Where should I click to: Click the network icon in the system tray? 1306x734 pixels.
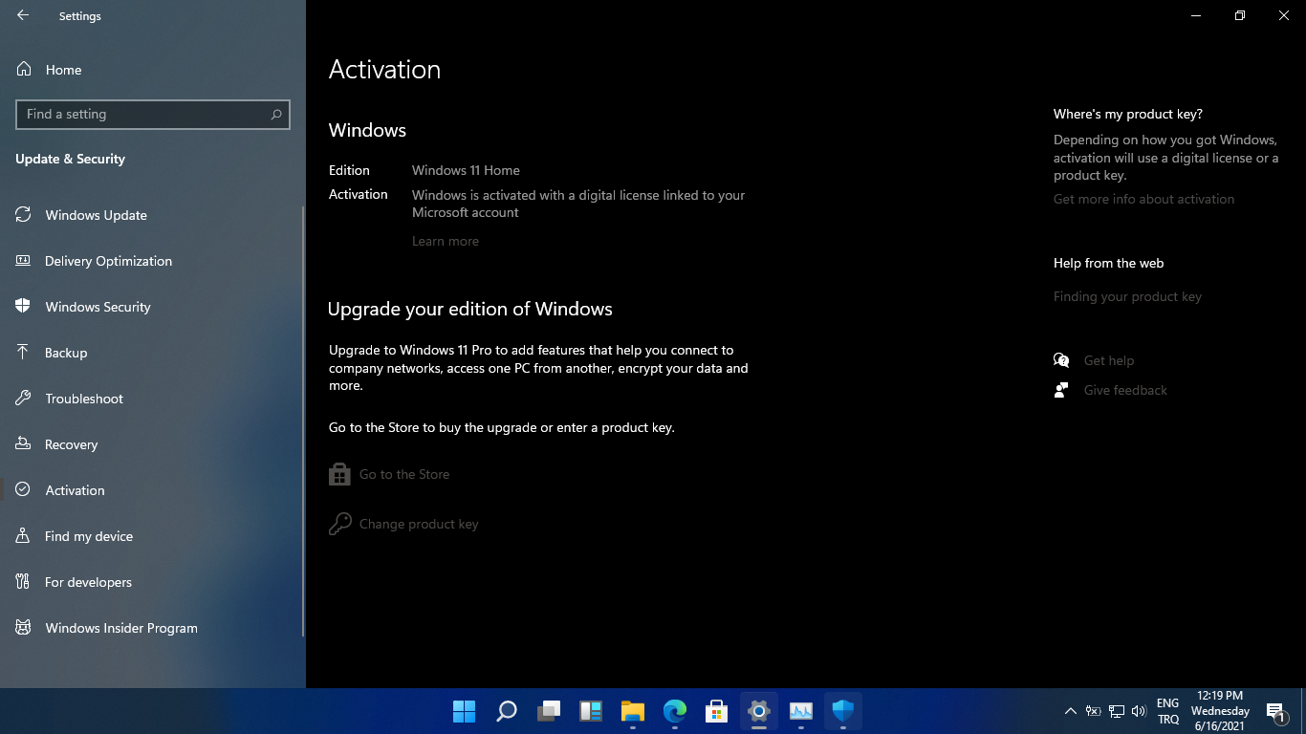[x=1116, y=711]
